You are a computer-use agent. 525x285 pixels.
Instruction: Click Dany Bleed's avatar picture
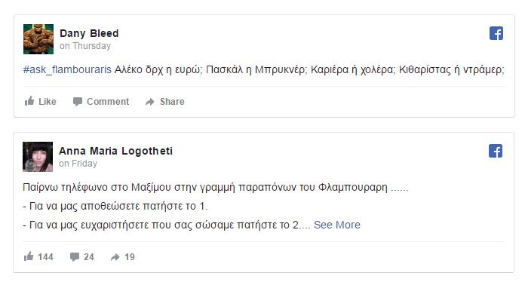tap(38, 39)
